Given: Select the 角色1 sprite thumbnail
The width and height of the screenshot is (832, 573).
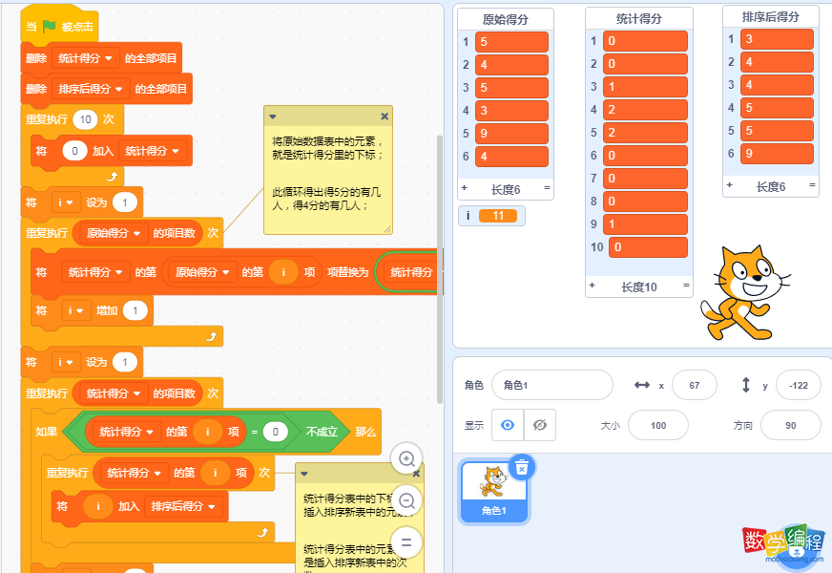Looking at the screenshot, I should tap(492, 487).
